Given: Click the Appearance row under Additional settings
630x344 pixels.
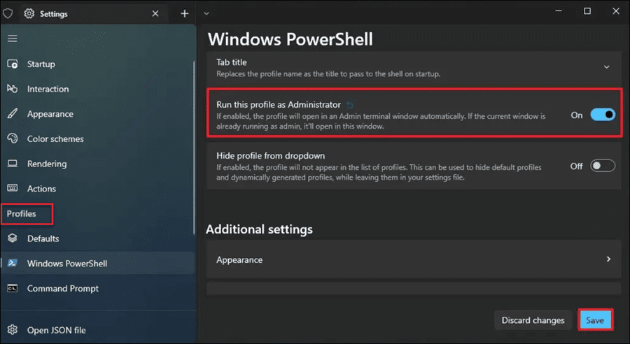Looking at the screenshot, I should coord(414,259).
